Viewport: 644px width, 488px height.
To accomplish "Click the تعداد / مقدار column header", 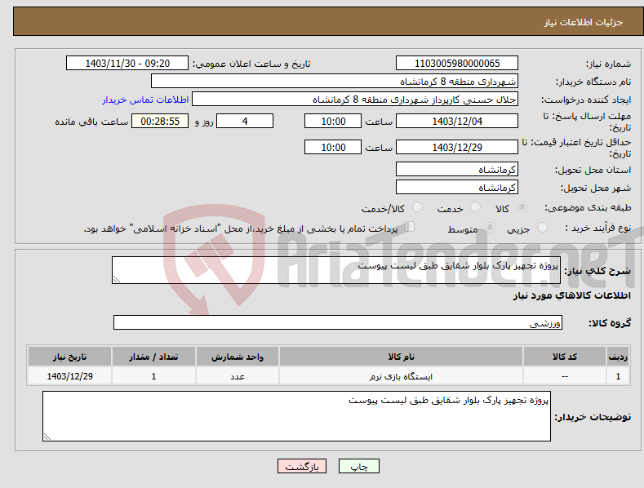I will click(153, 357).
